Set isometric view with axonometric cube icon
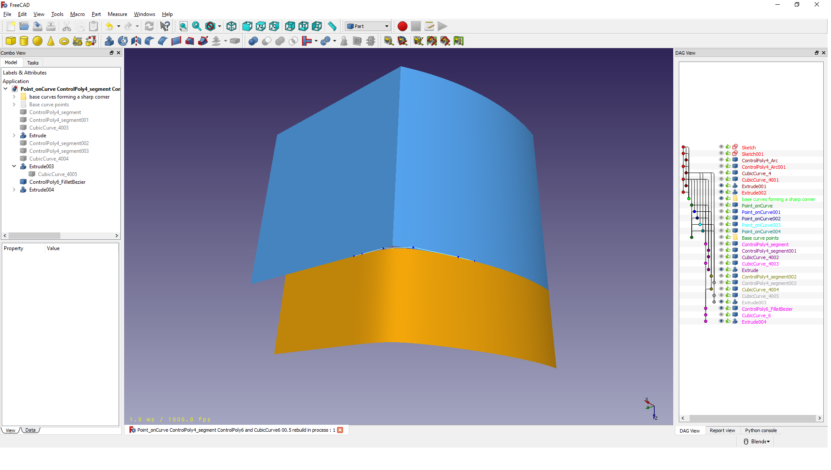Screen dimensions: 831x470 pyautogui.click(x=231, y=27)
